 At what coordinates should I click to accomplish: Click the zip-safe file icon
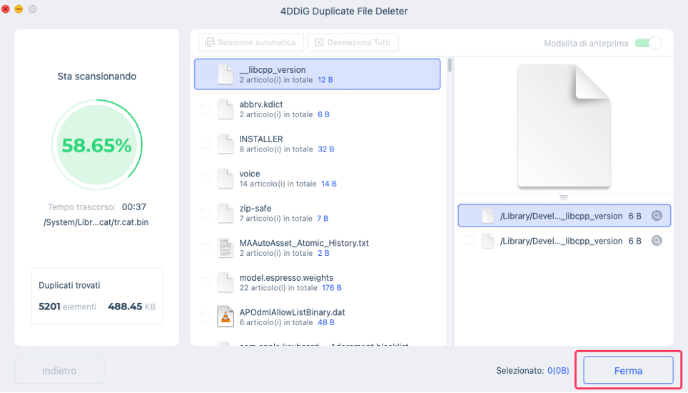tap(226, 213)
